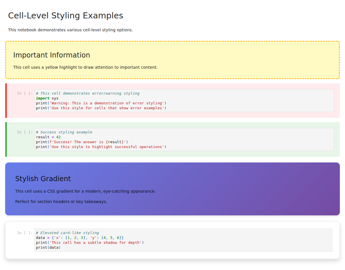Click the 'This notebook demonstrates' intro paragraph
The image size is (345, 270).
point(70,30)
